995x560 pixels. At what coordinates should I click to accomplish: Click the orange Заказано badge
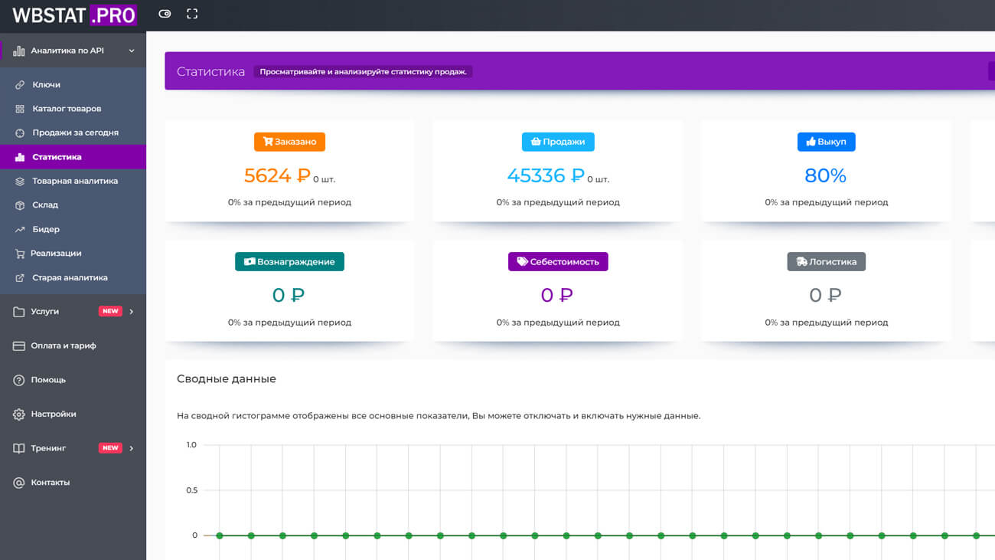289,142
